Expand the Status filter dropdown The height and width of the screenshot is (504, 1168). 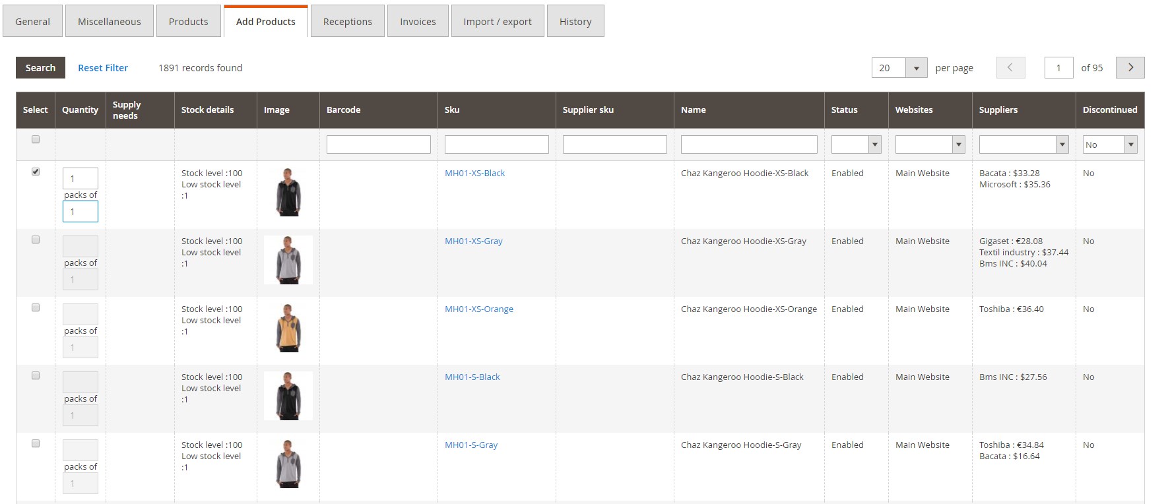tap(856, 144)
